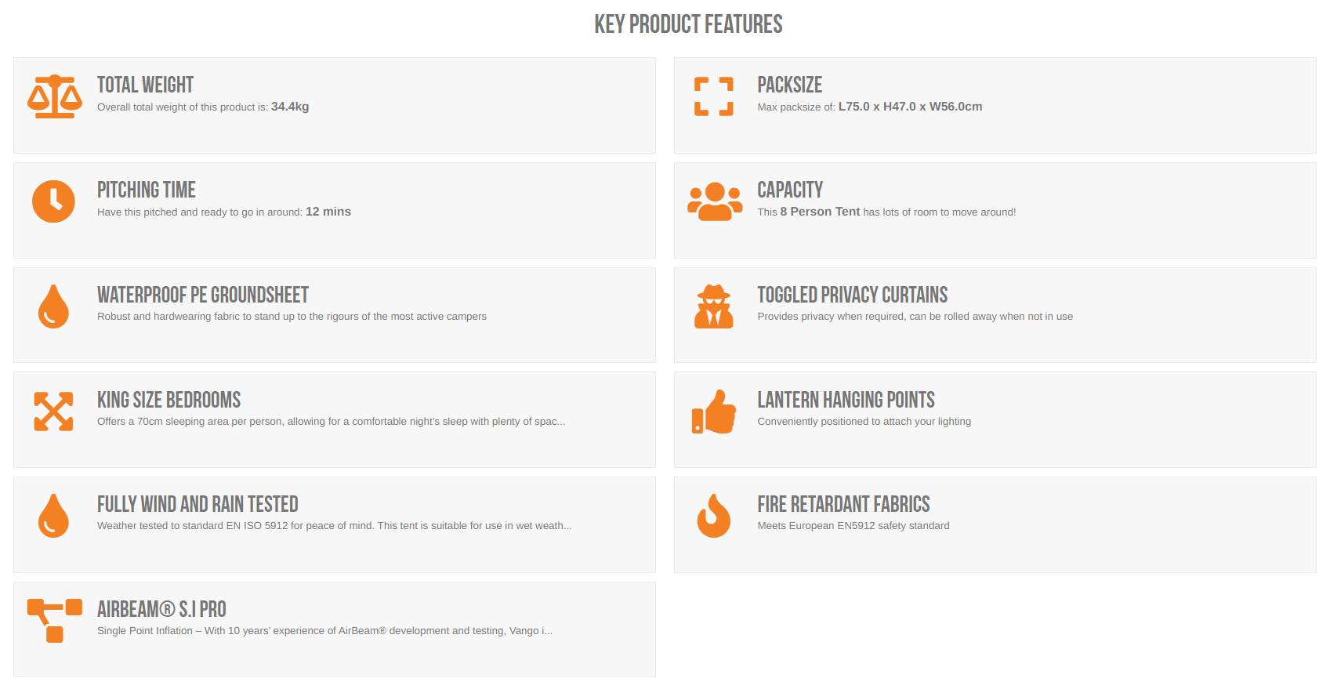The height and width of the screenshot is (689, 1330).
Task: Click the thumbs up icon for Lantern Hanging Points
Action: (x=714, y=412)
